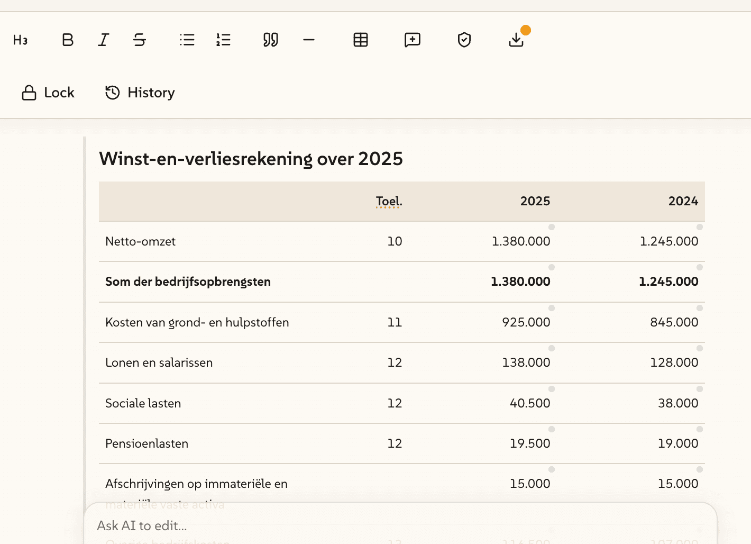Screen dimensions: 751x544
Task: Insert a bulleted list
Action: [187, 40]
